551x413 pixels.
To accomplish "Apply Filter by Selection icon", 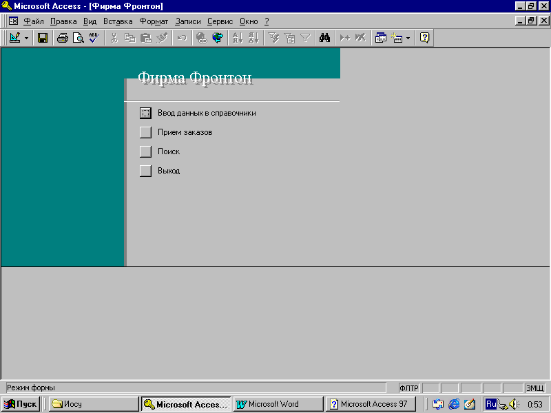I will [x=273, y=38].
